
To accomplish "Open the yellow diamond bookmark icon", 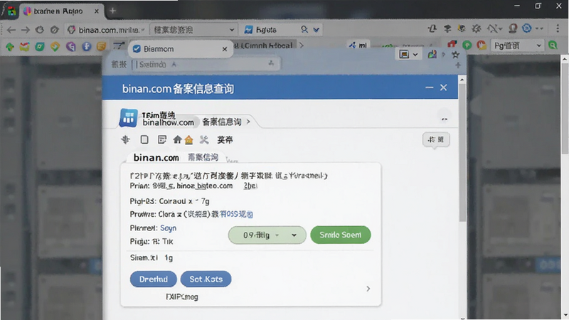I will click(55, 46).
